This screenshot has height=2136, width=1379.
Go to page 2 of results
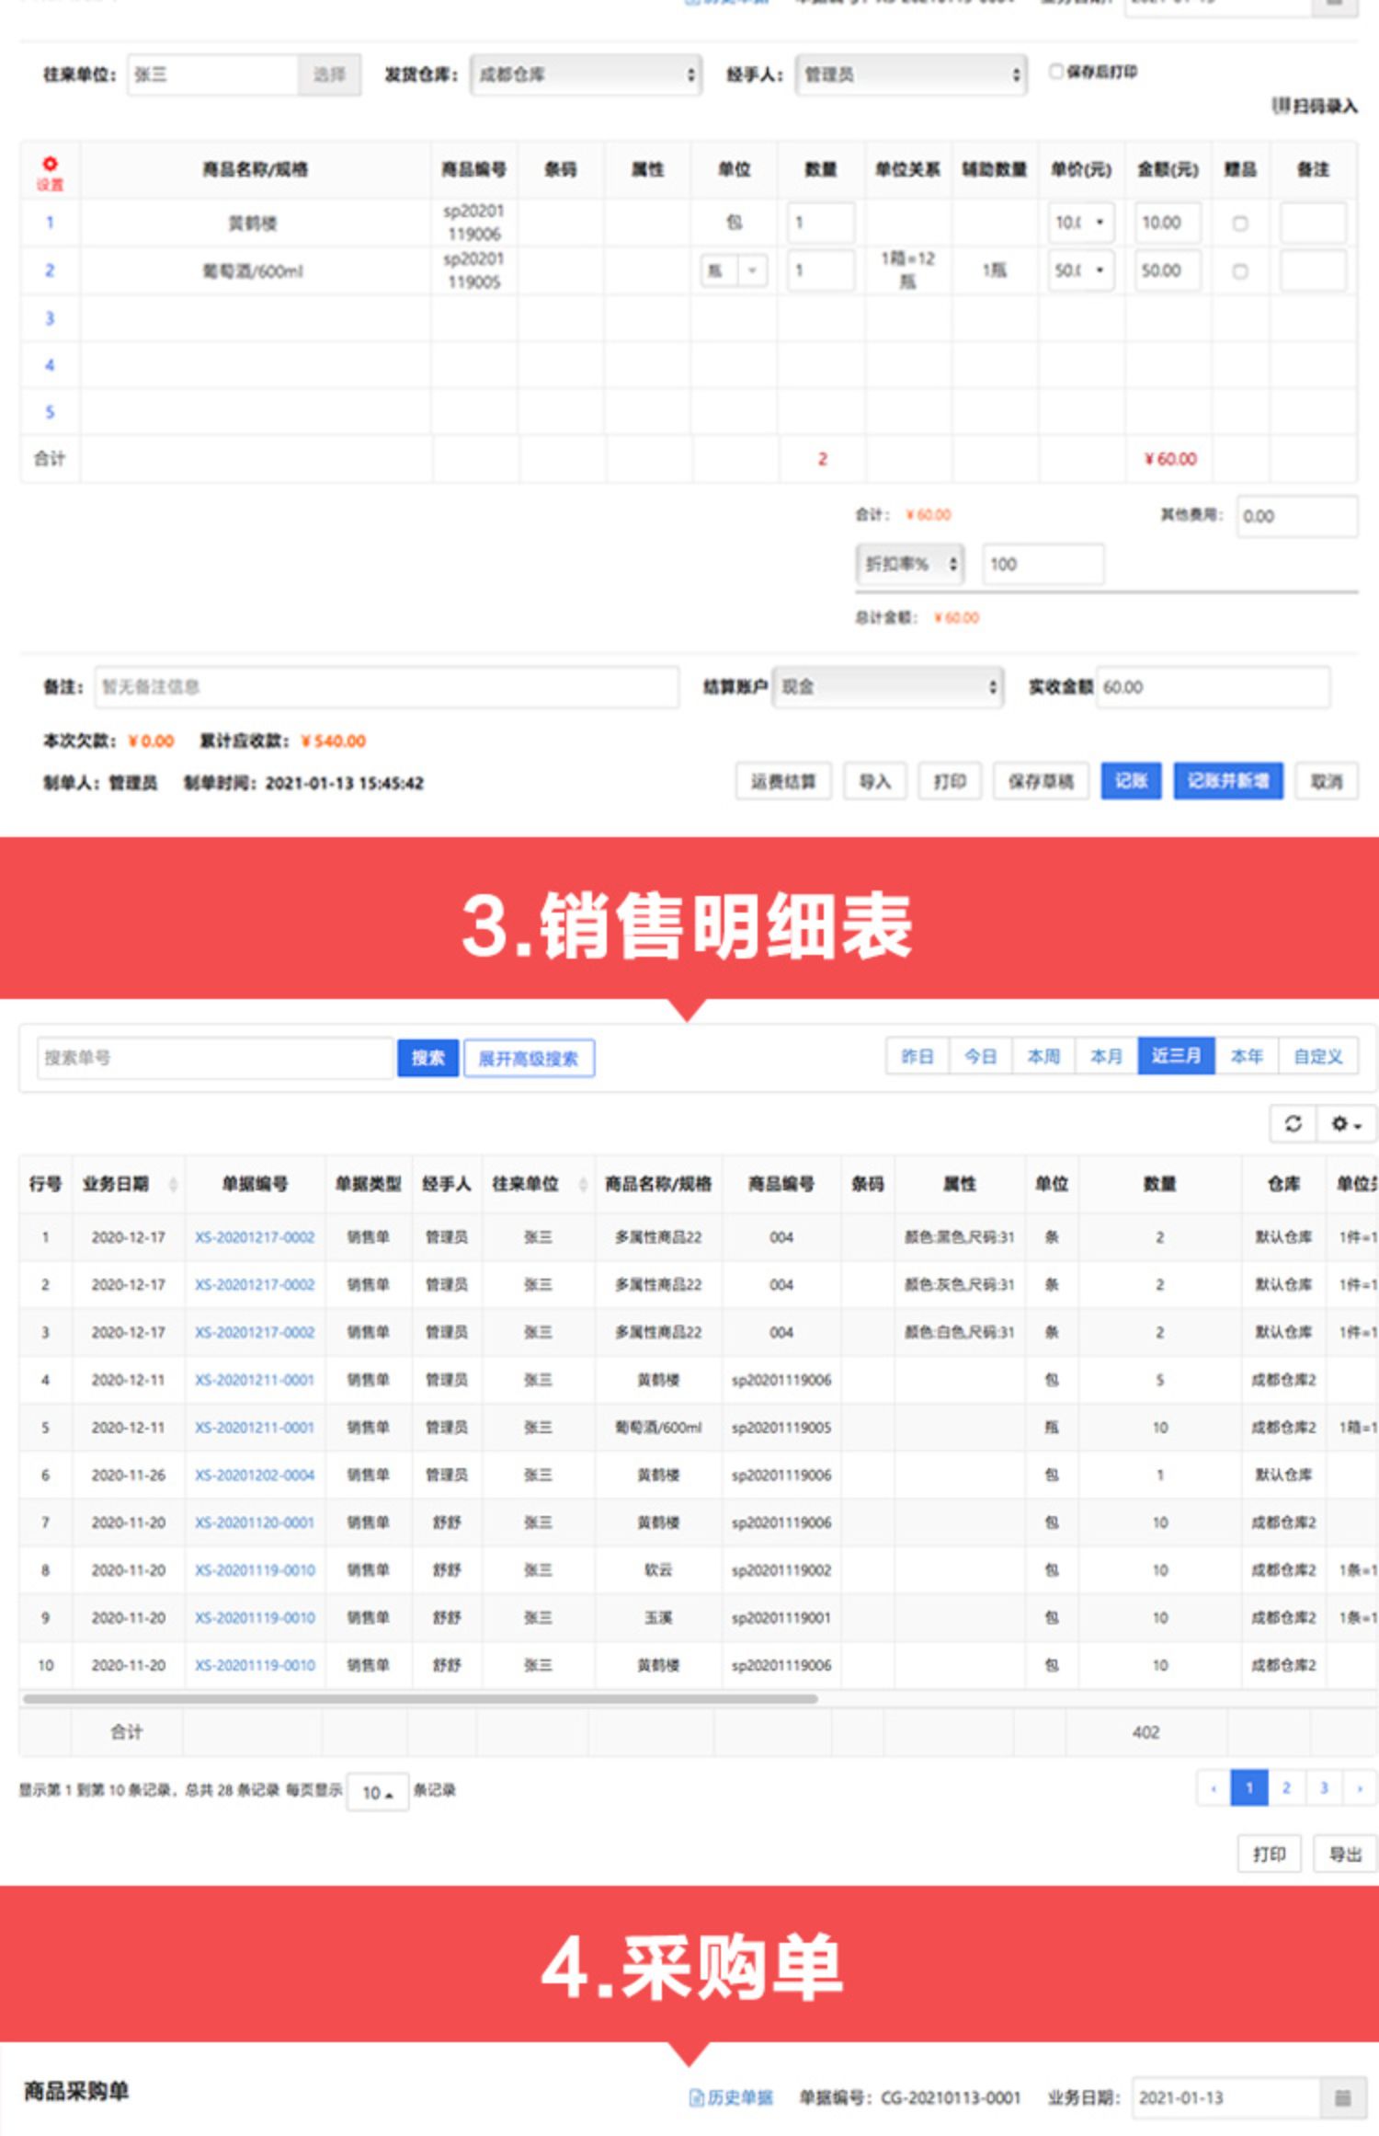pos(1286,1788)
